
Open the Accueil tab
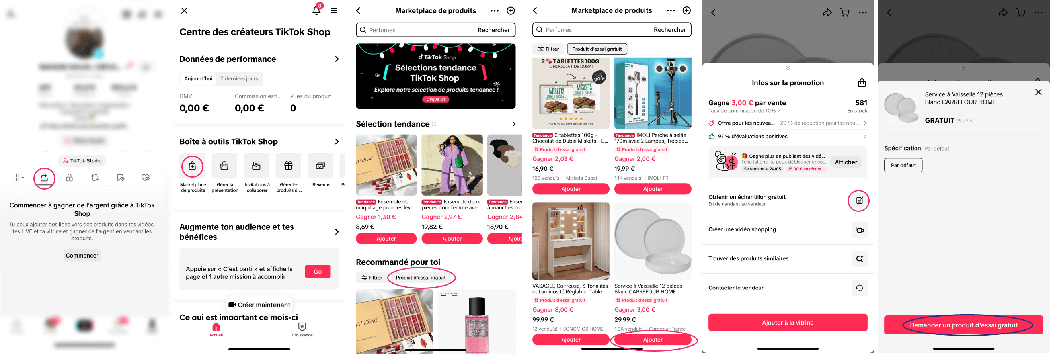(x=216, y=329)
